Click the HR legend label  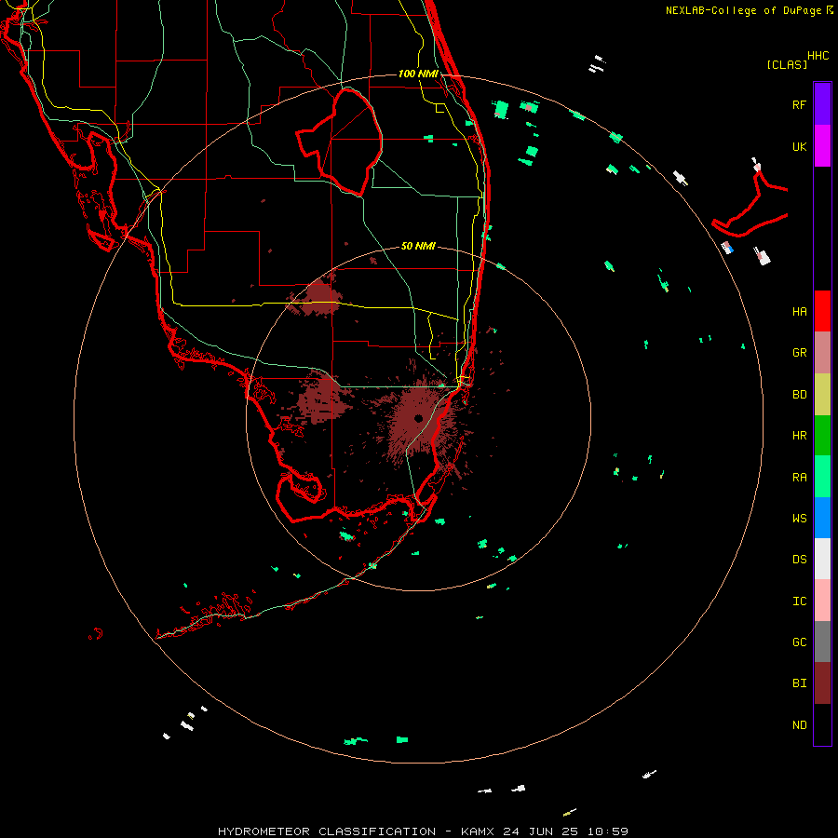click(x=799, y=436)
